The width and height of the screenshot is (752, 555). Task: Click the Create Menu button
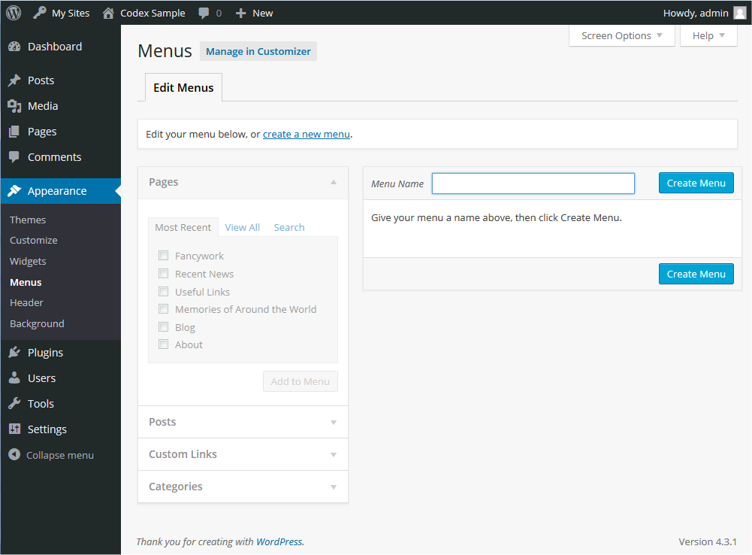click(x=696, y=183)
